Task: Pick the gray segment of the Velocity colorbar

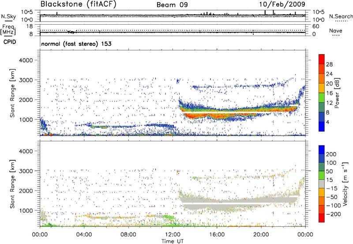Action: click(x=322, y=184)
